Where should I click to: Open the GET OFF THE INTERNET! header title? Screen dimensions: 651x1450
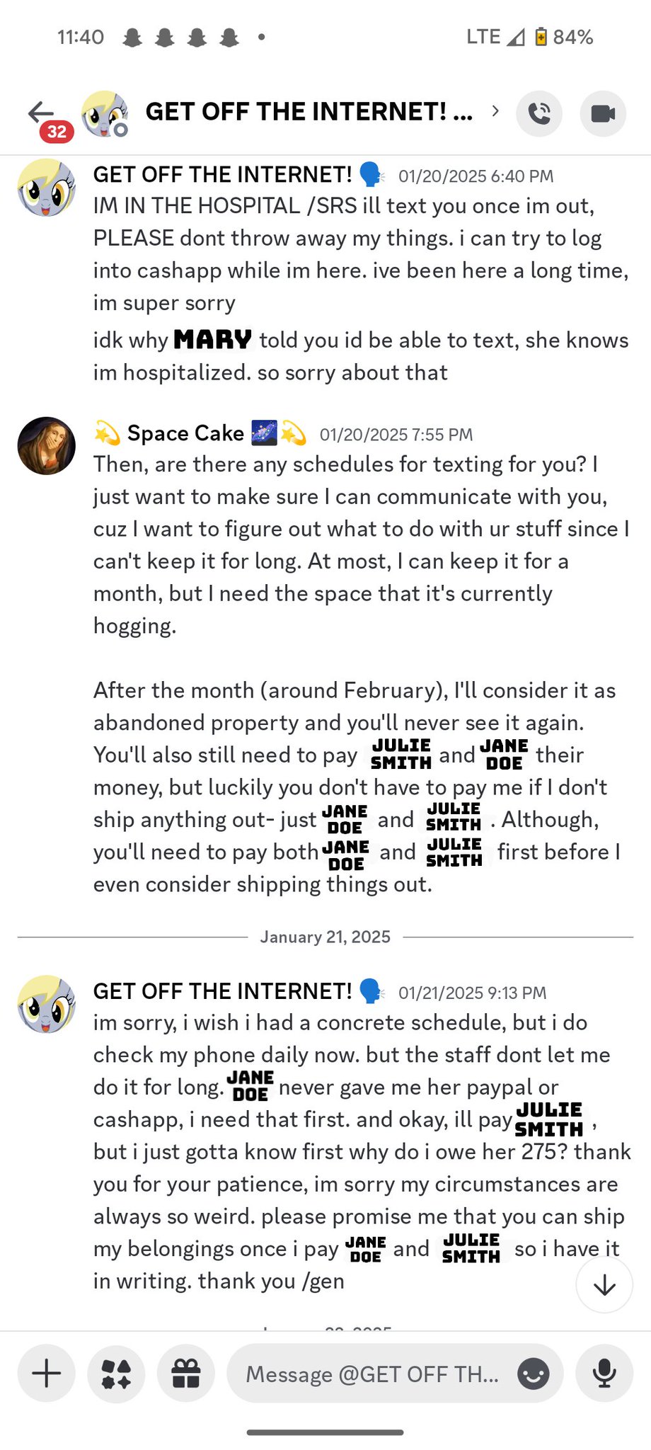tap(309, 112)
